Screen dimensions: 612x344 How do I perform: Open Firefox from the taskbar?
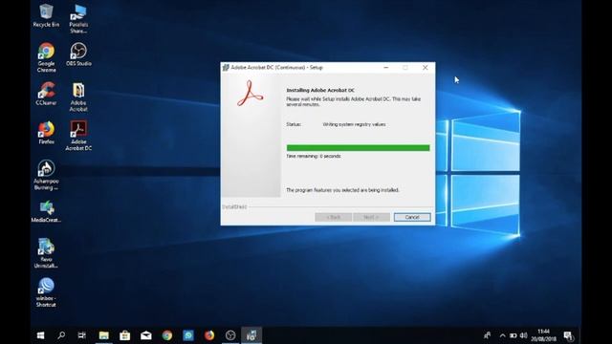(209, 335)
